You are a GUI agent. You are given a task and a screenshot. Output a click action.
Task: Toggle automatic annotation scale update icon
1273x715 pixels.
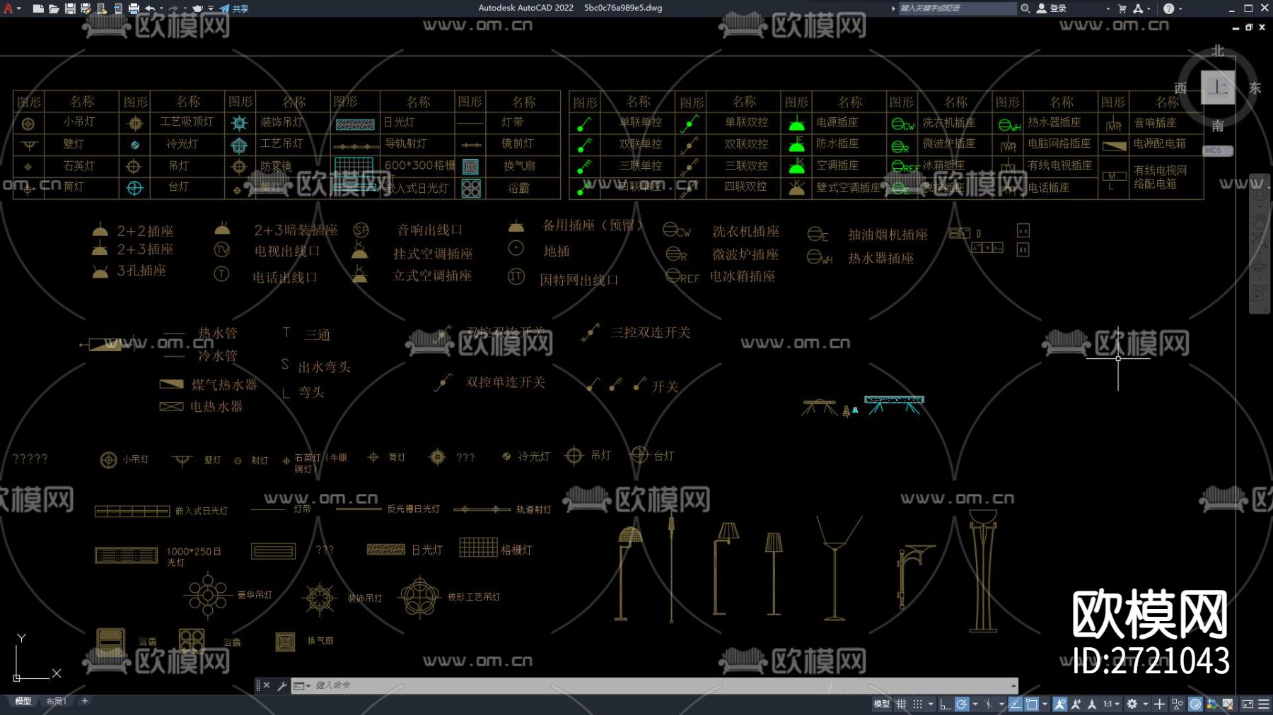point(1076,704)
